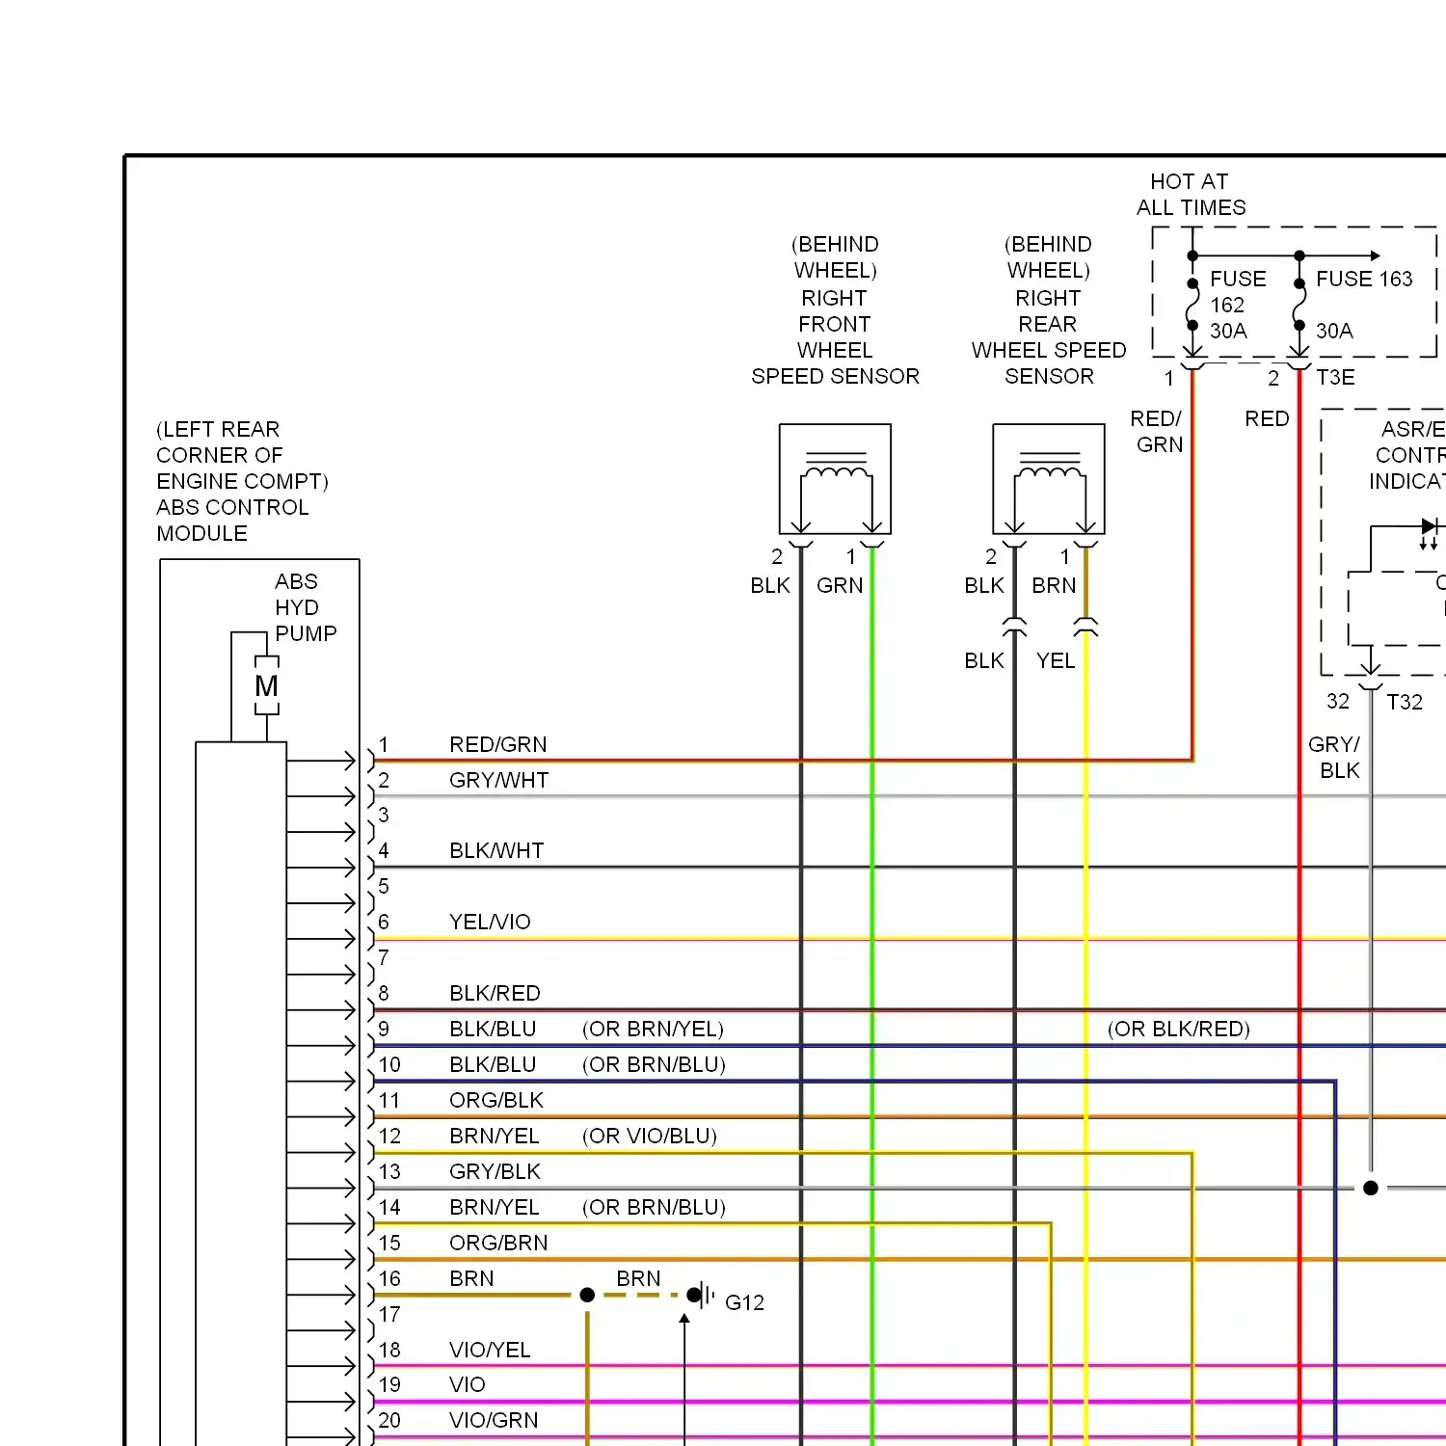The width and height of the screenshot is (1446, 1446).
Task: Click the 'RED' wire label below Fuse 163
Action: tap(1267, 418)
